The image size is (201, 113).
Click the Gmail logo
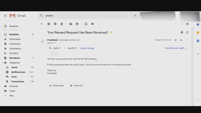18,16
